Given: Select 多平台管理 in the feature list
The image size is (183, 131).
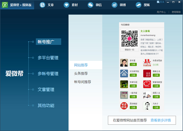Looking at the screenshot, I should tap(48, 57).
